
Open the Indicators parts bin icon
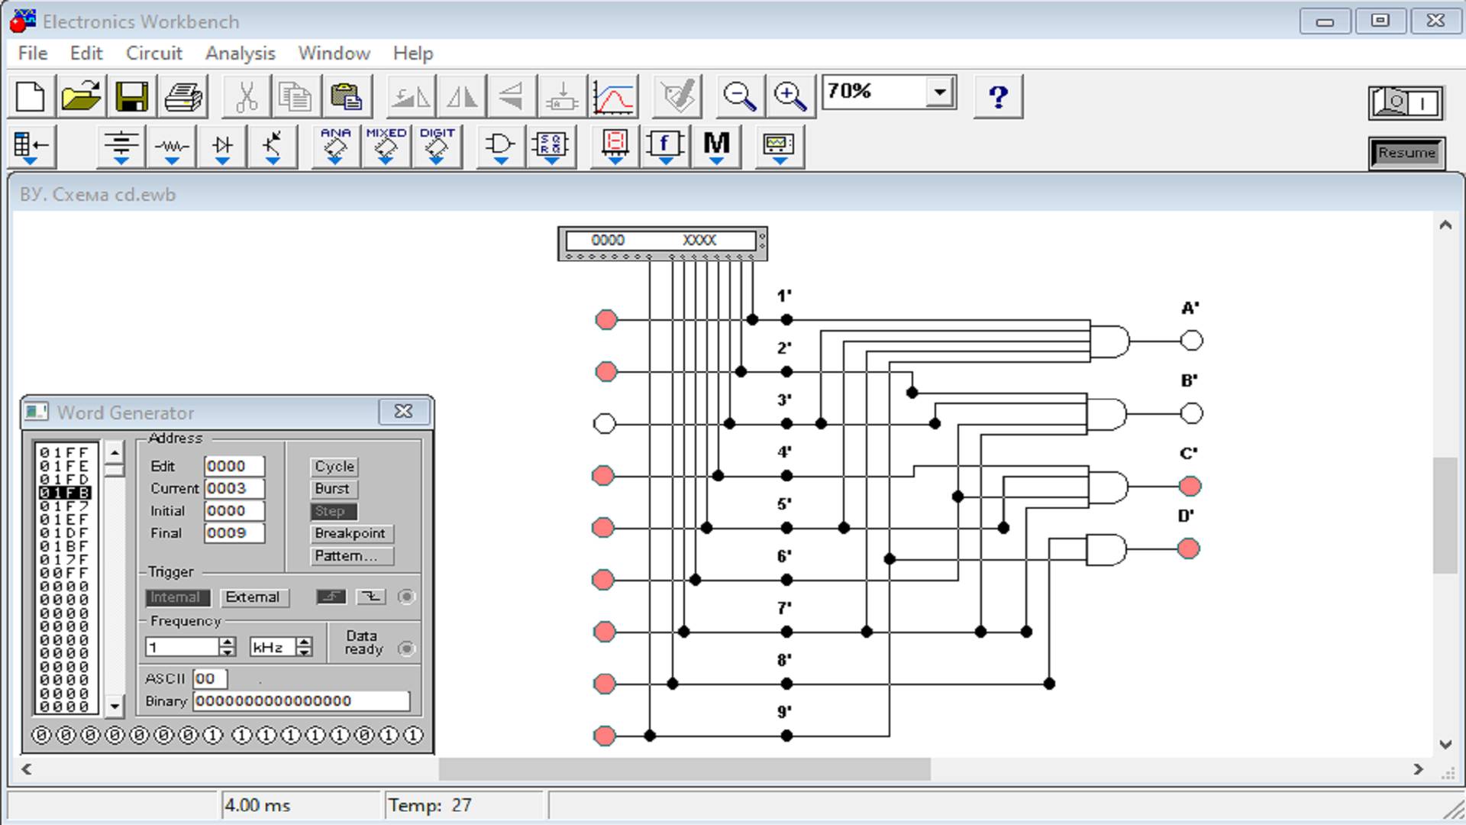pyautogui.click(x=615, y=145)
